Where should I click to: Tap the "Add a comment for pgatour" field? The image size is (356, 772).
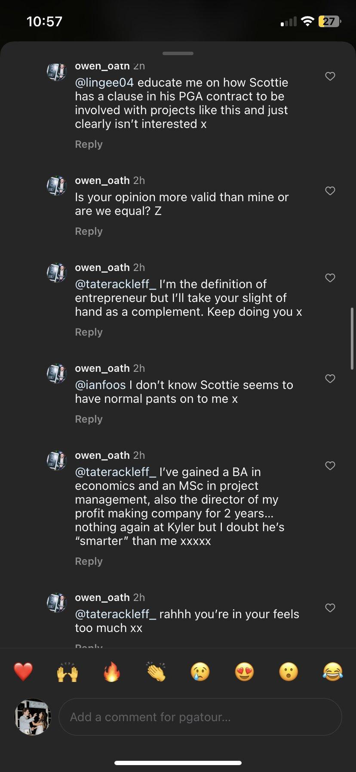[200, 717]
